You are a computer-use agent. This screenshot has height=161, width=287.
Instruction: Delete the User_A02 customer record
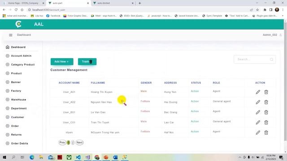pos(266,102)
